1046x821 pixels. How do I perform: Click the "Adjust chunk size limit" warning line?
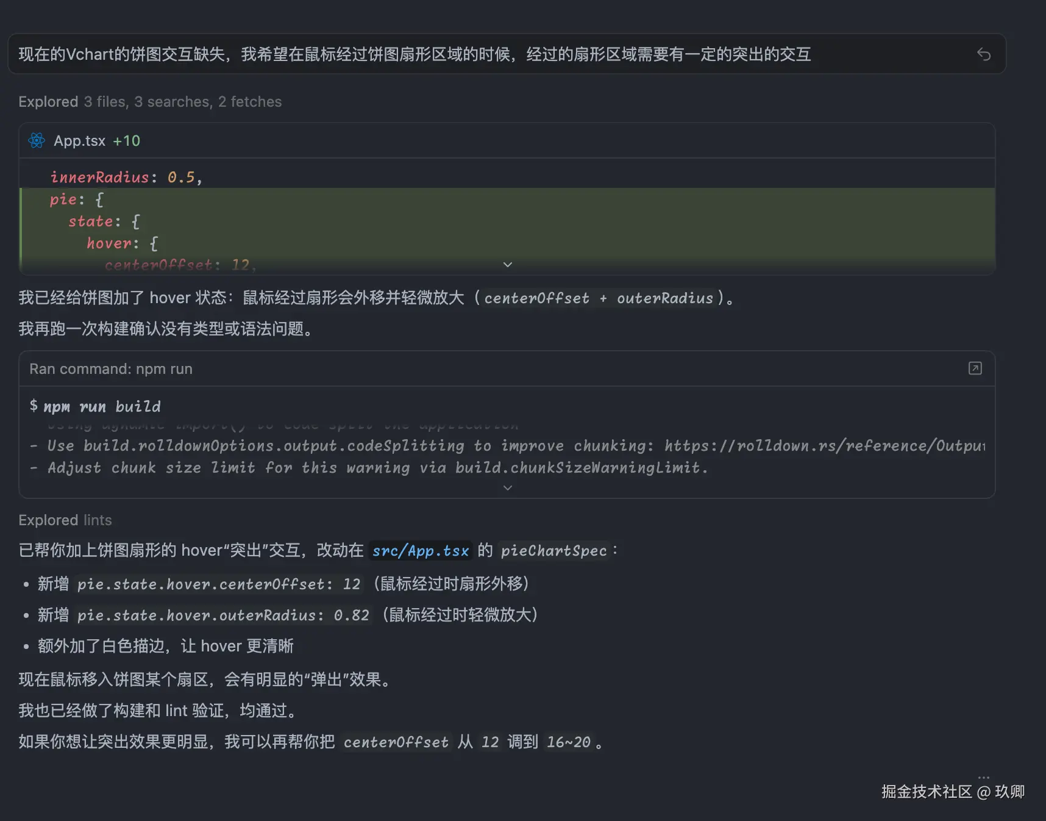point(369,468)
